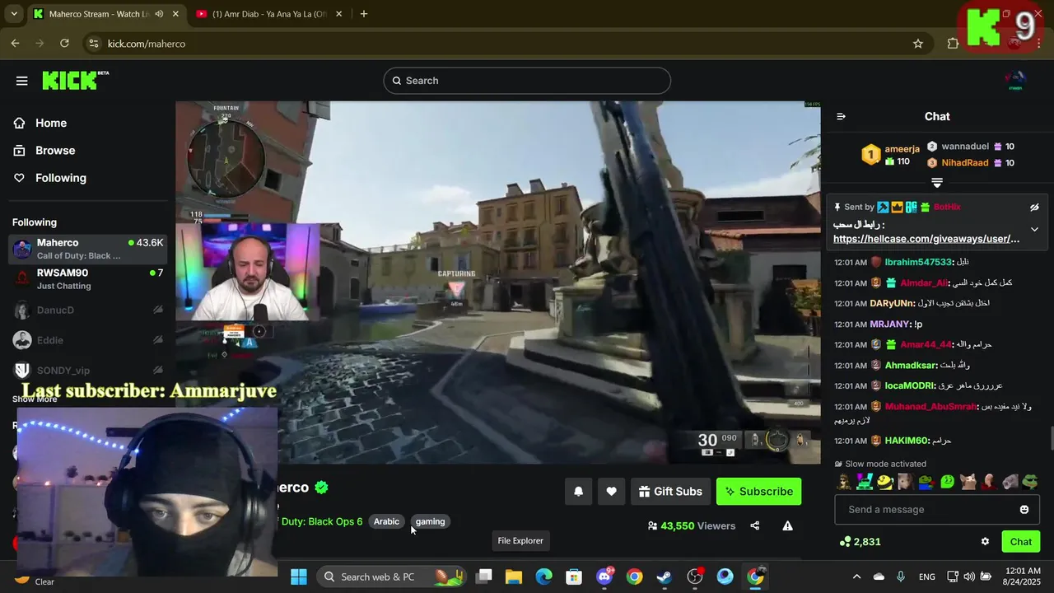The height and width of the screenshot is (593, 1054).
Task: Hide the pinned chat message
Action: coord(1034,208)
